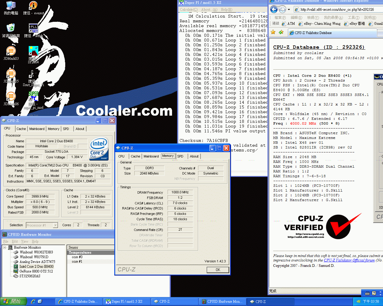Click the IE add-to-favorites star icon
The height and width of the screenshot is (306, 383).
click(281, 32)
